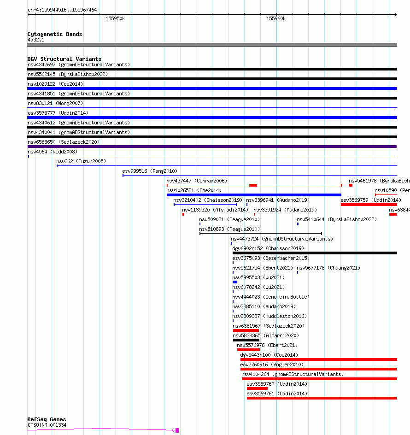Open nsv3210402 (Chaisson2019) label
The height and width of the screenshot is (435, 410).
point(208,200)
